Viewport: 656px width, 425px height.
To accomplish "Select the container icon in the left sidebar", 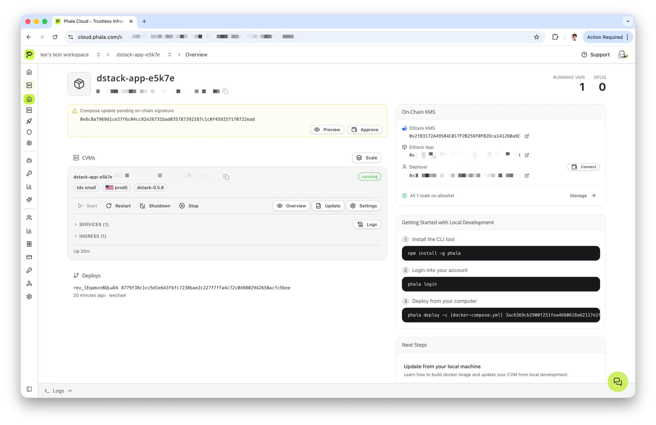I will tap(29, 85).
